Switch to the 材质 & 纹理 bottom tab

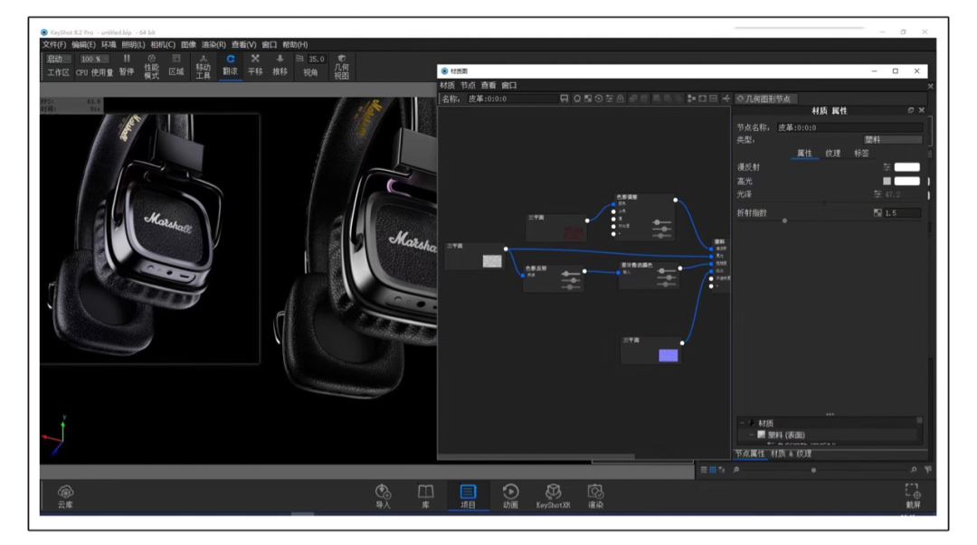click(791, 454)
